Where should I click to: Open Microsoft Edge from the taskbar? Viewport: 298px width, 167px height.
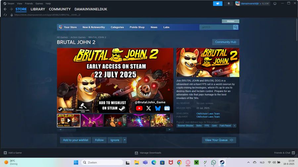(154, 162)
